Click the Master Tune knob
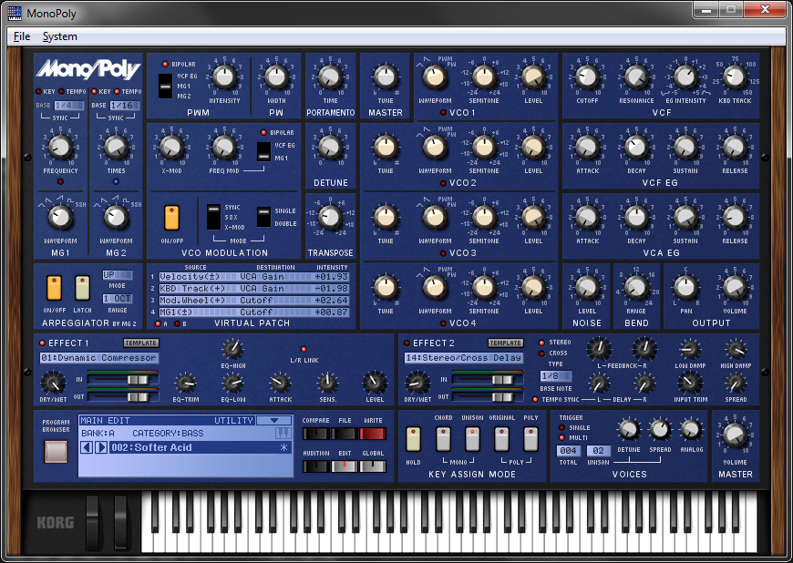Image resolution: width=793 pixels, height=563 pixels. pos(386,77)
